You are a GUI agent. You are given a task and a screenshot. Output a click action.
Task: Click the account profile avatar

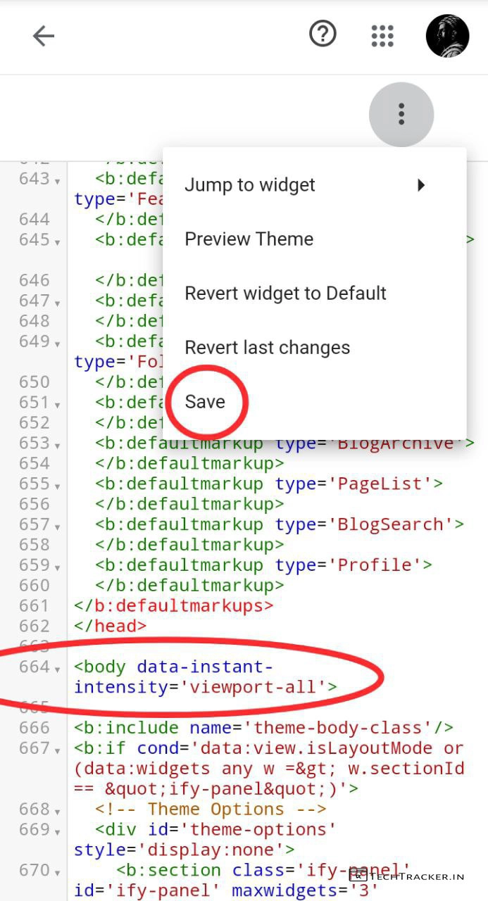447,36
